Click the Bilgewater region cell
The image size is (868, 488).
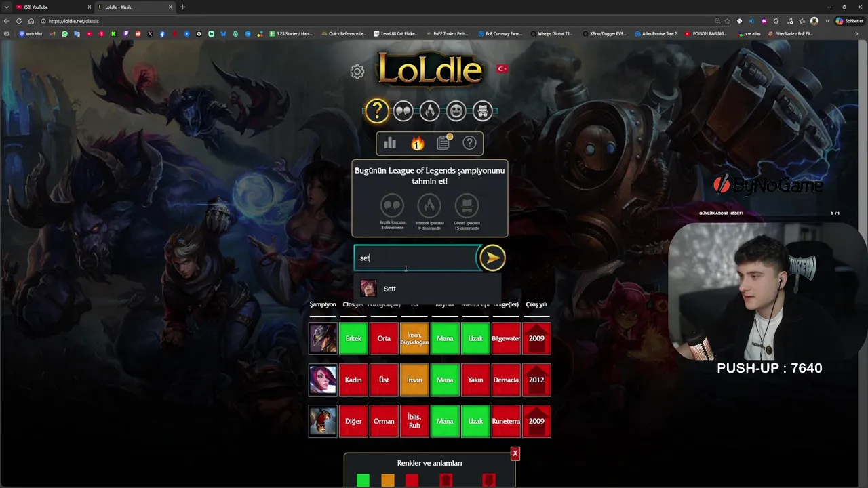[506, 338]
